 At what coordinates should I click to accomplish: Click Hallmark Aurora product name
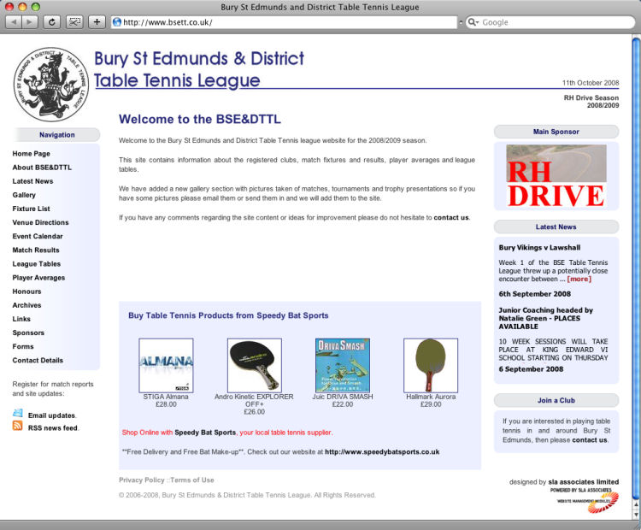click(431, 397)
